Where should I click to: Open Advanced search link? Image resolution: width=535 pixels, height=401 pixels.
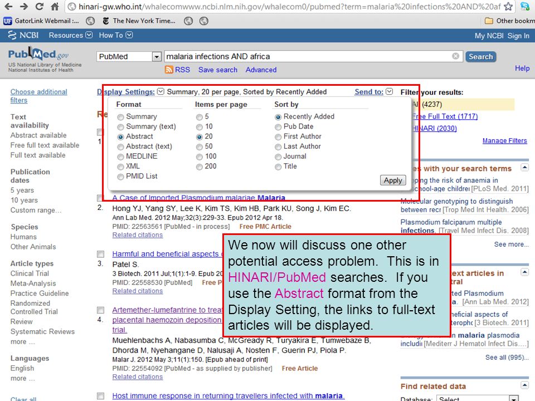click(x=261, y=70)
